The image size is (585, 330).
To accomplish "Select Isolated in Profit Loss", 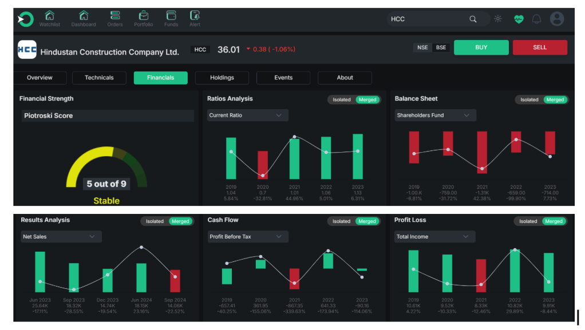I will click(528, 221).
